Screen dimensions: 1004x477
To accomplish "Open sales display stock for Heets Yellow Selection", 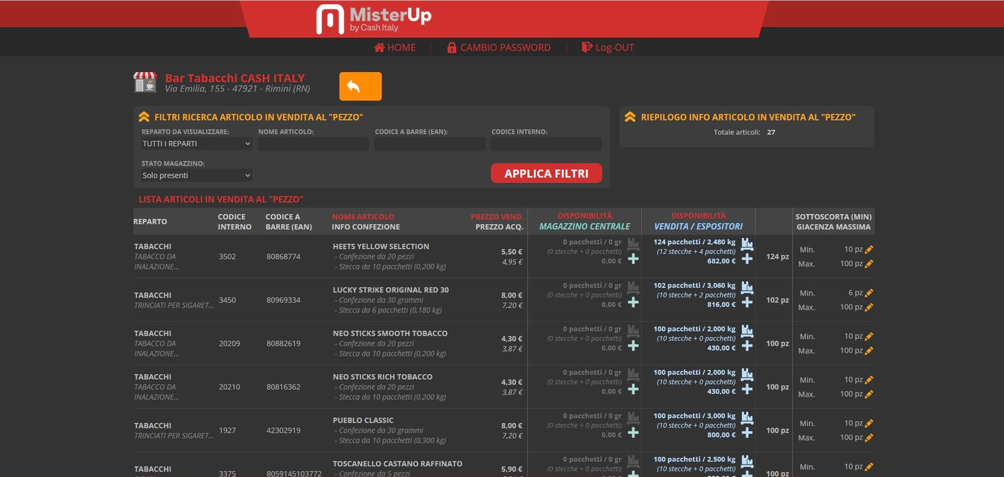I will click(747, 244).
